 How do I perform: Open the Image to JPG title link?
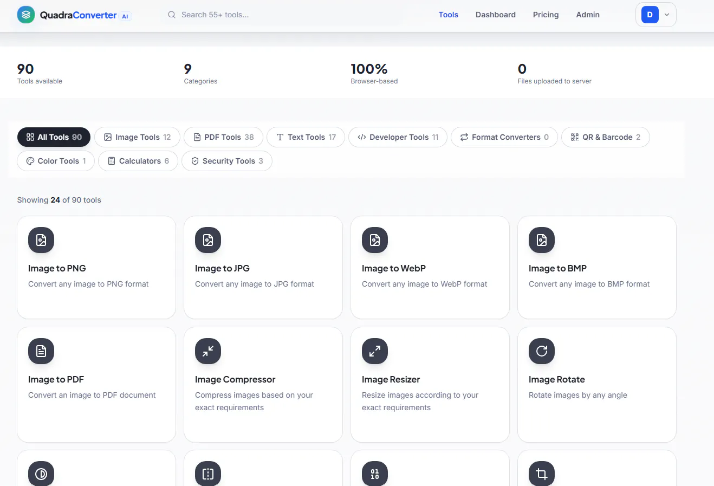222,268
